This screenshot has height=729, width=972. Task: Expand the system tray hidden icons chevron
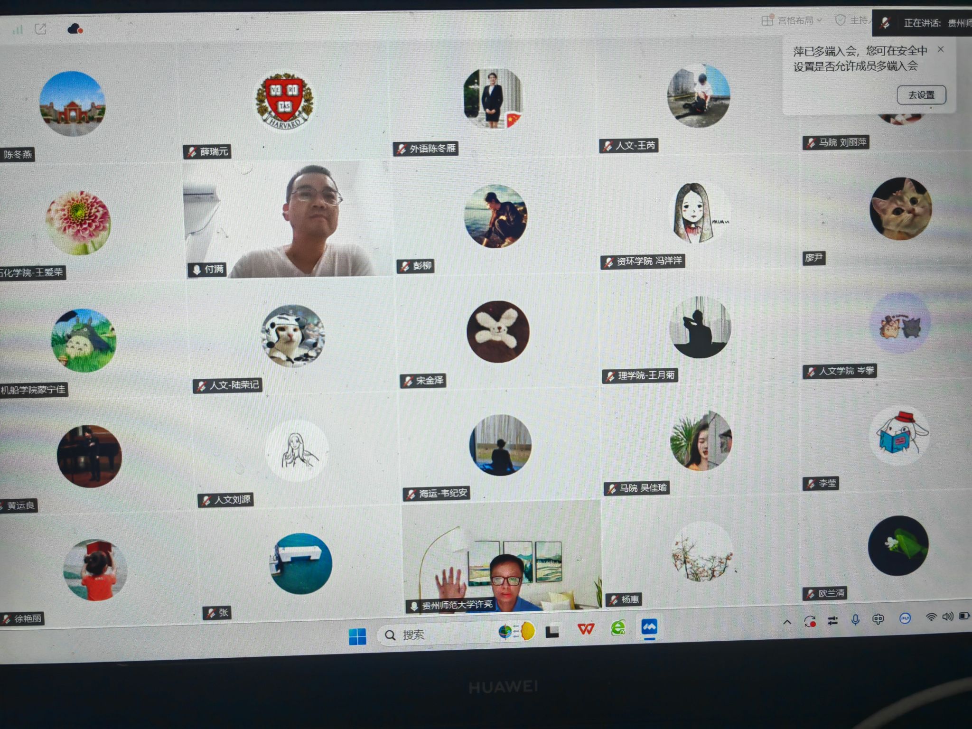pos(787,622)
